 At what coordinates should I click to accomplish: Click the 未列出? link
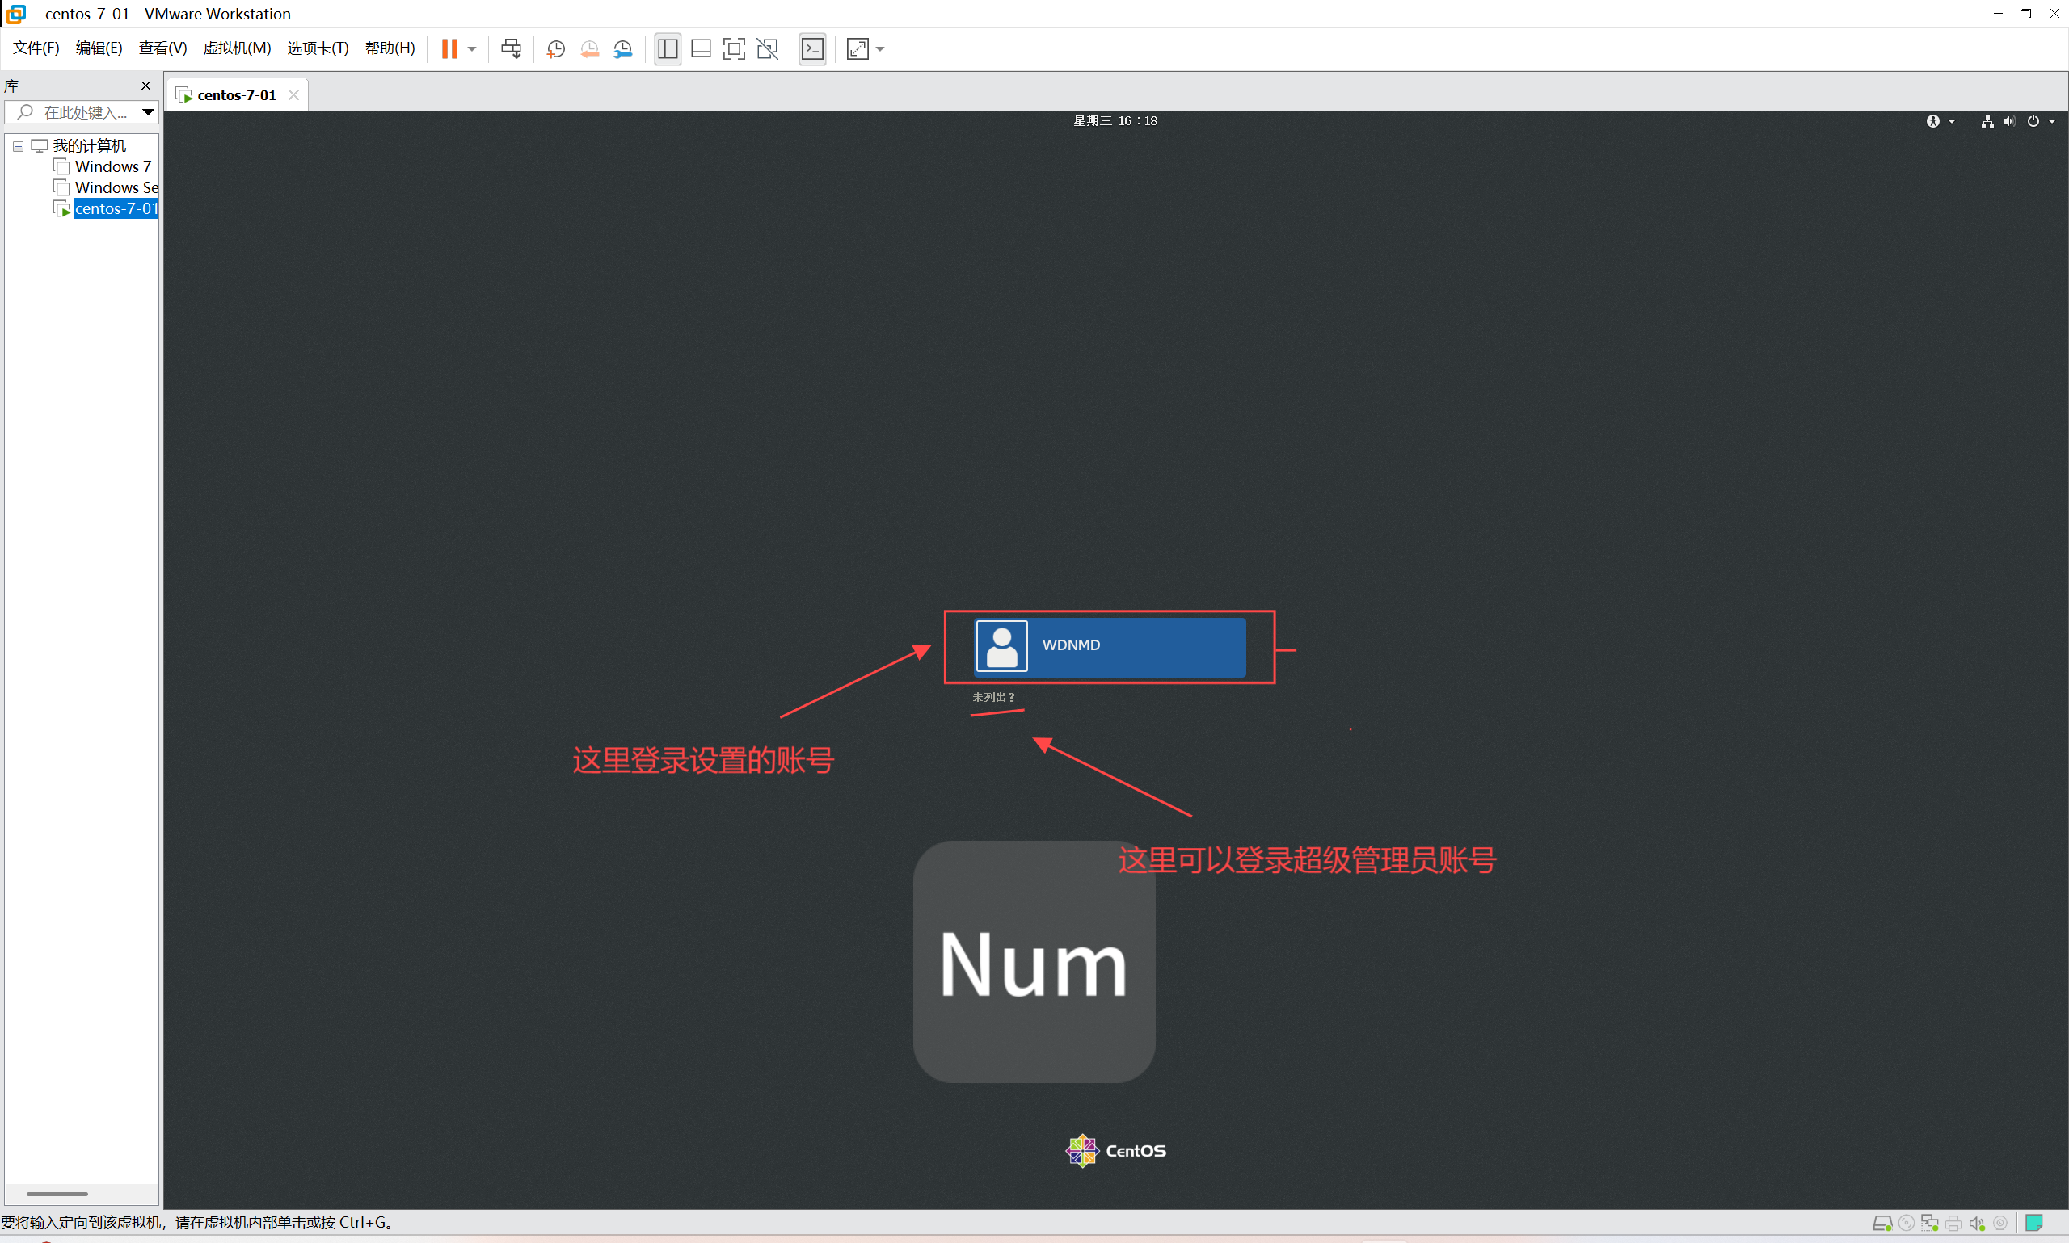pos(992,697)
